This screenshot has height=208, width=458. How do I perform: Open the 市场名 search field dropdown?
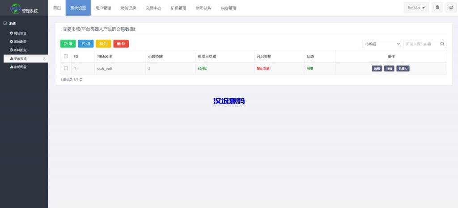click(x=381, y=44)
